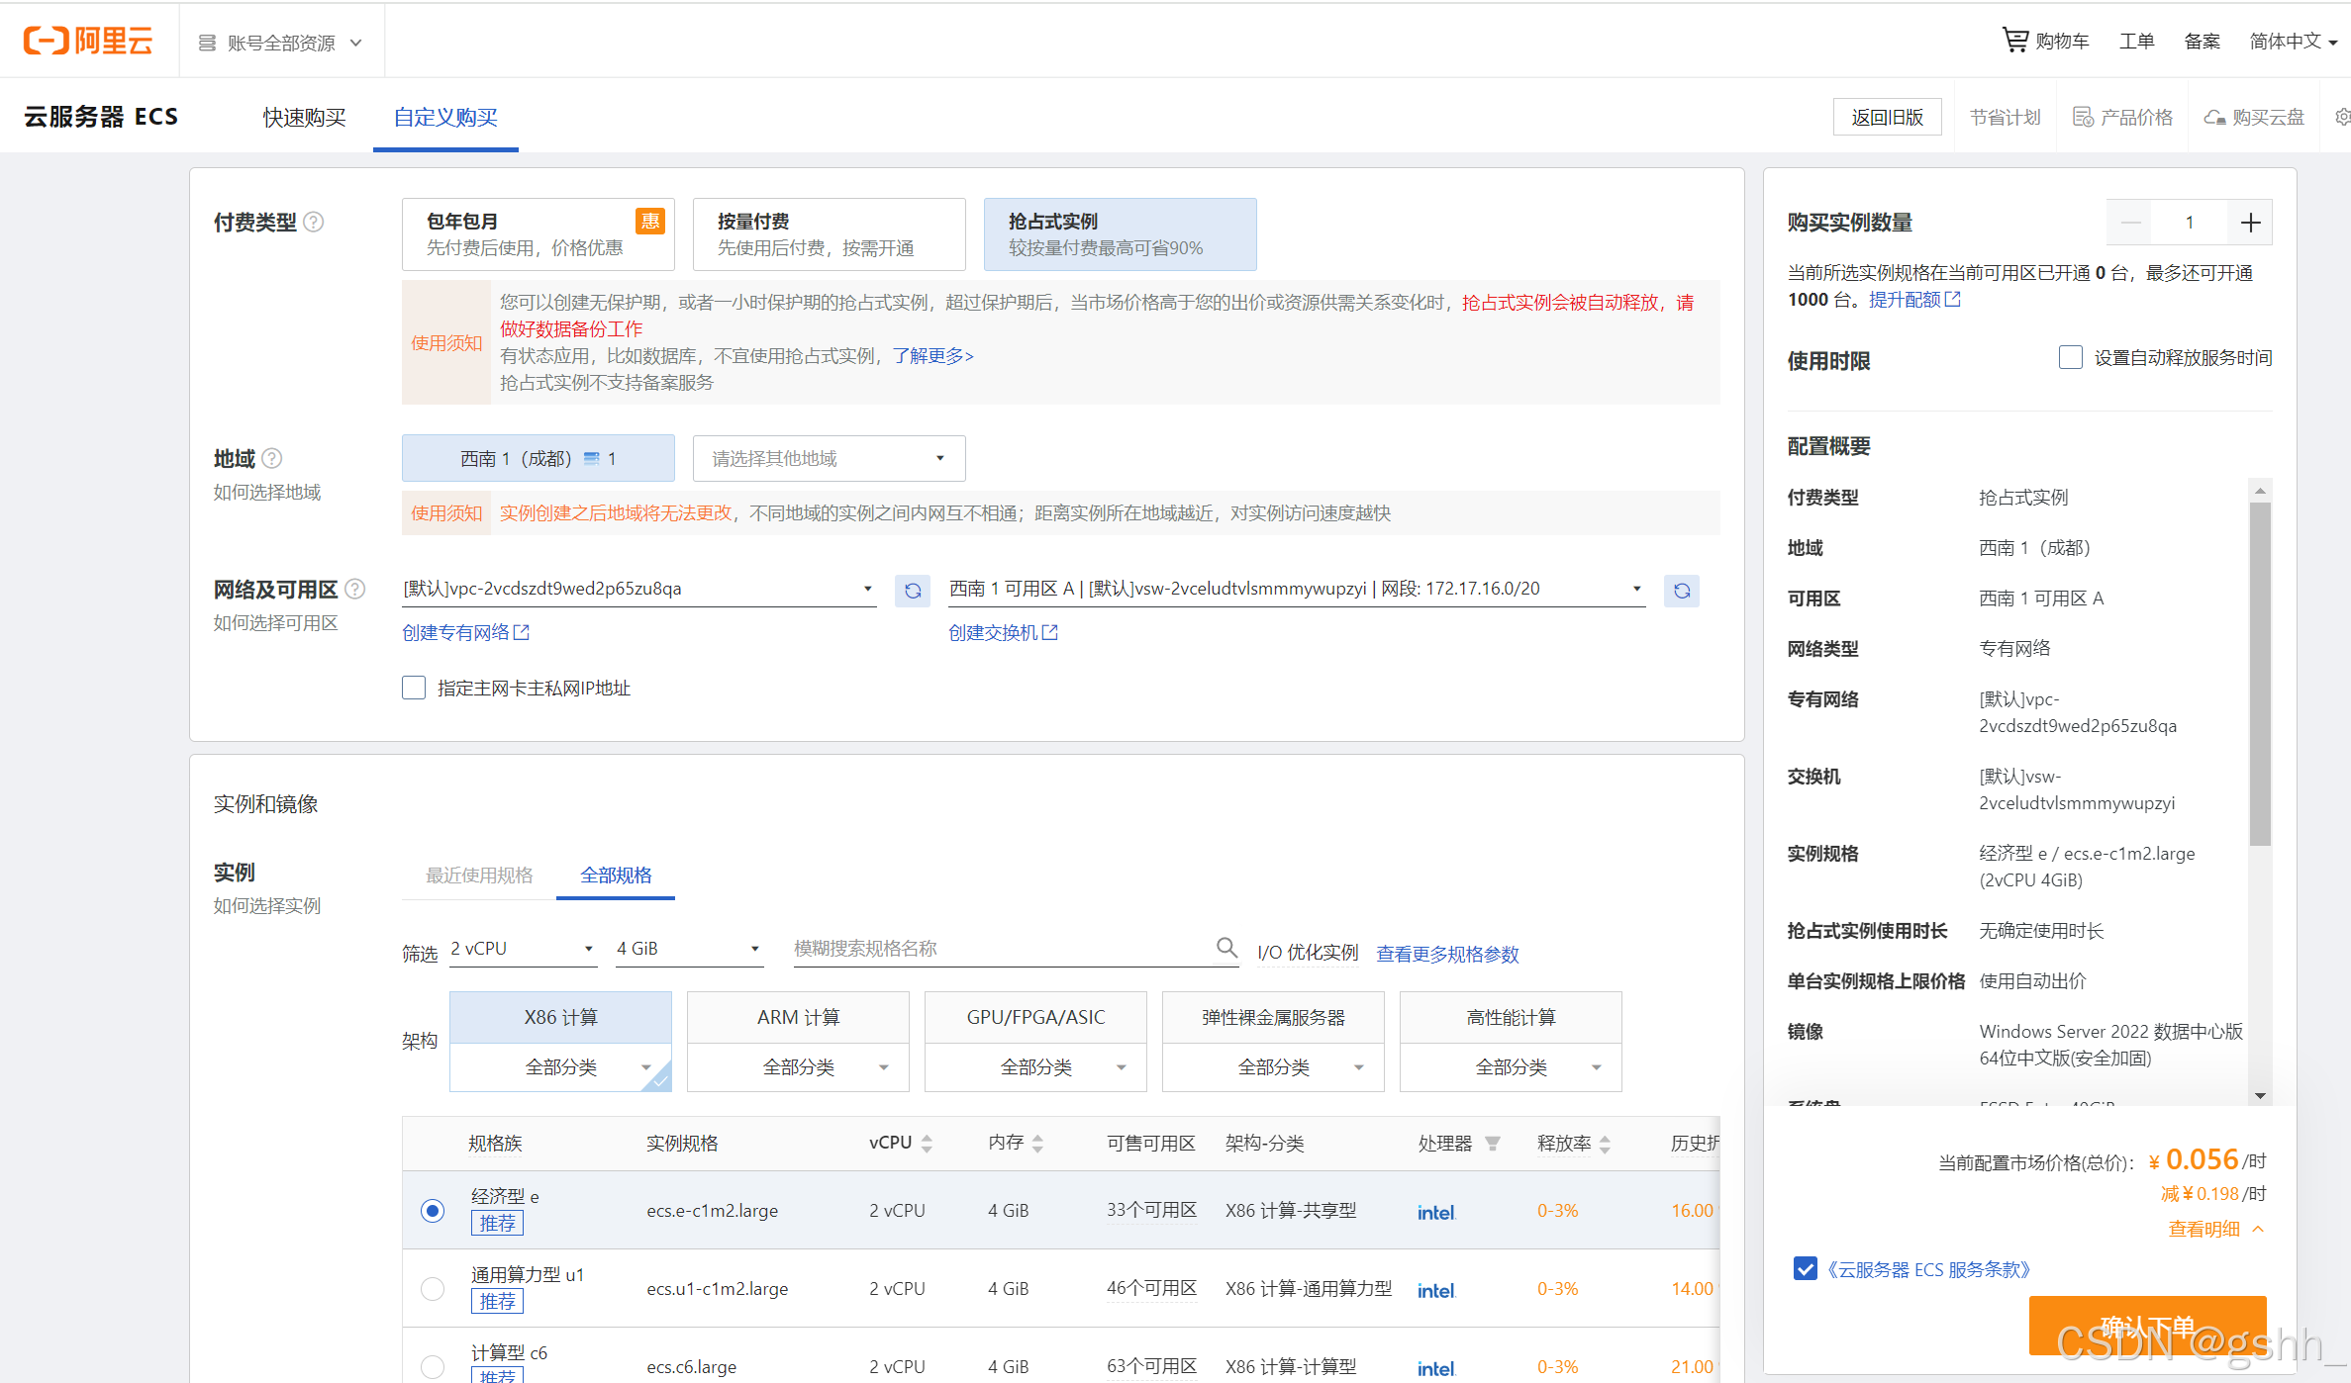Click the help icon beside 付费类型
Image resolution: width=2351 pixels, height=1383 pixels.
(x=314, y=222)
